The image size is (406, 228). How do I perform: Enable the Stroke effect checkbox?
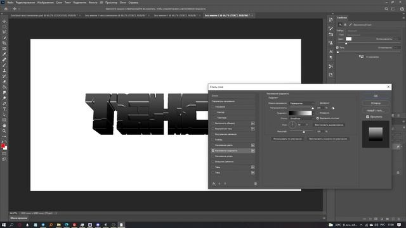pyautogui.click(x=213, y=123)
